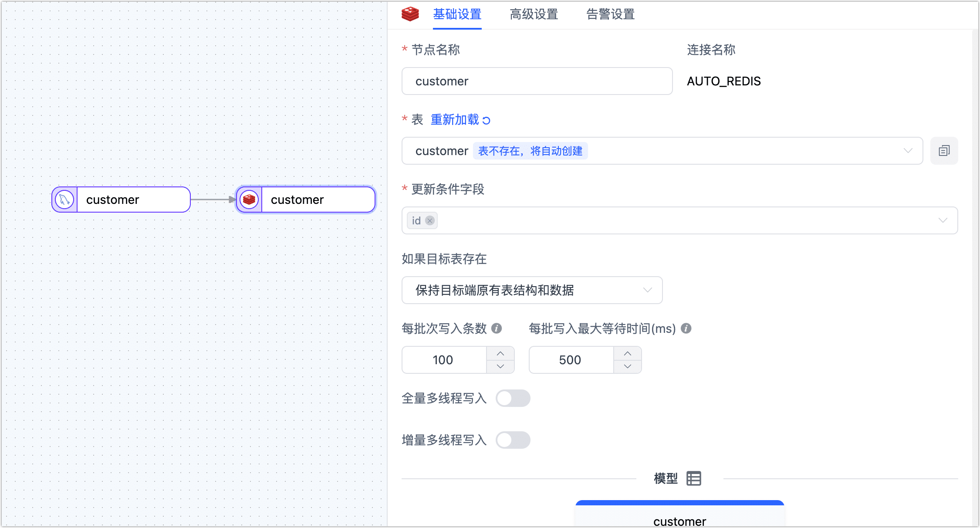The height and width of the screenshot is (528, 980).
Task: Click the MySQL icon on the source customer node
Action: (64, 200)
